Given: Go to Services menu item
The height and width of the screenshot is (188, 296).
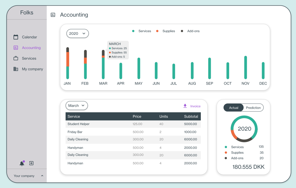Looking at the screenshot, I should click(x=29, y=58).
